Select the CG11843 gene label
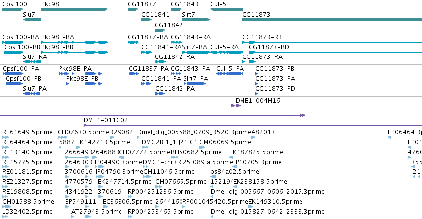 pos(184,4)
